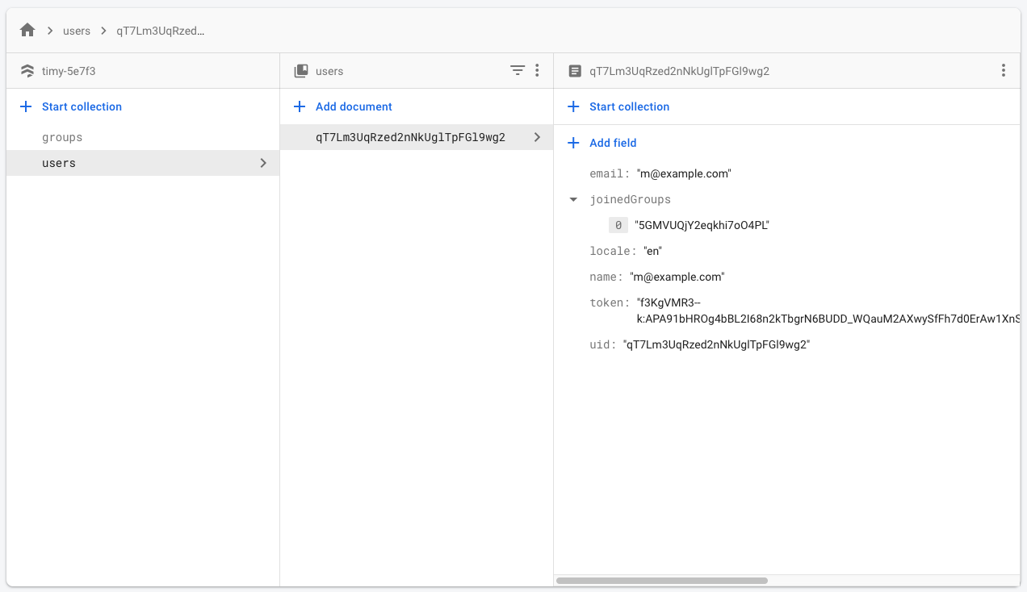The width and height of the screenshot is (1027, 592).
Task: Click plus icon next to Add field
Action: [x=574, y=143]
